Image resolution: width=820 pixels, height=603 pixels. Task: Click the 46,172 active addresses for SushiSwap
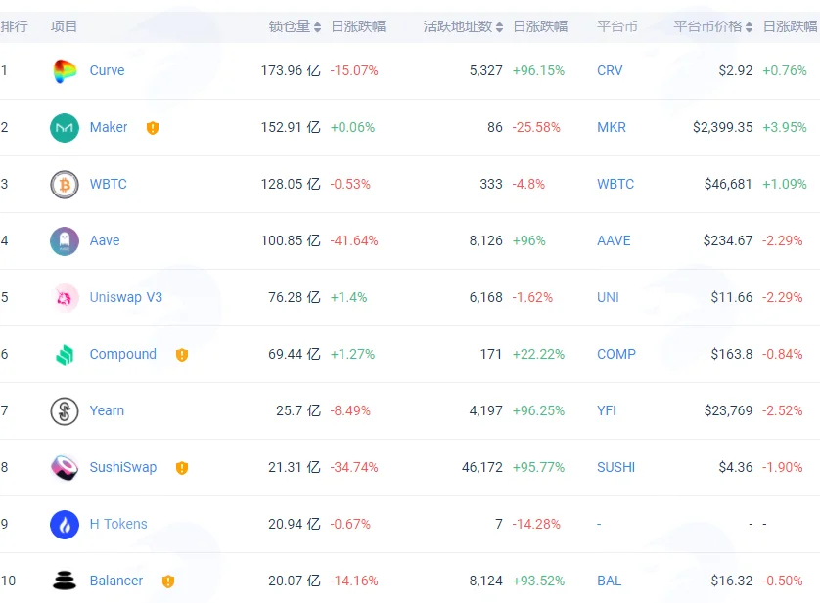[482, 467]
